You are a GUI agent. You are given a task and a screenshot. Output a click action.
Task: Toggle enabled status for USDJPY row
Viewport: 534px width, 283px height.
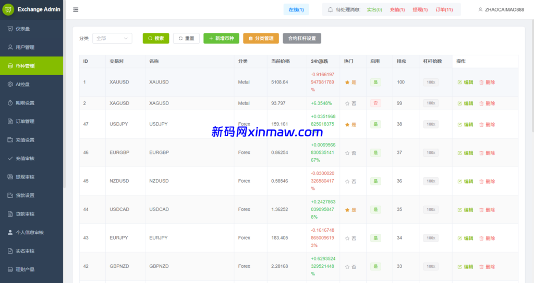coord(375,124)
